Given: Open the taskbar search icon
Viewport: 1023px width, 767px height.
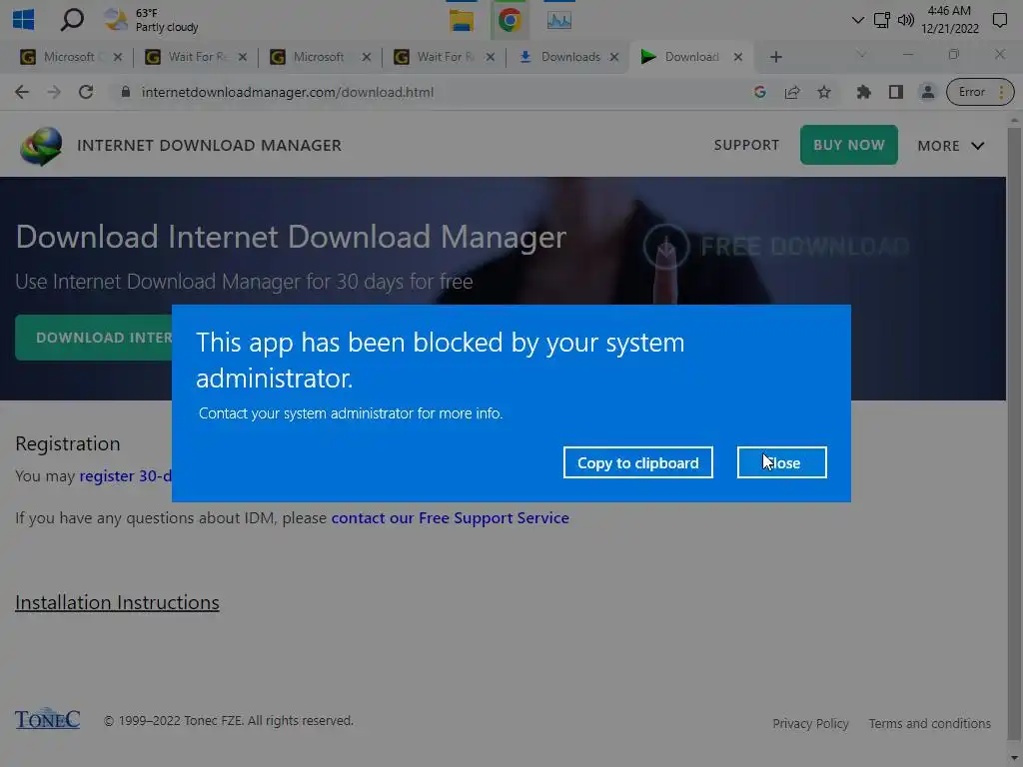Looking at the screenshot, I should (x=72, y=20).
